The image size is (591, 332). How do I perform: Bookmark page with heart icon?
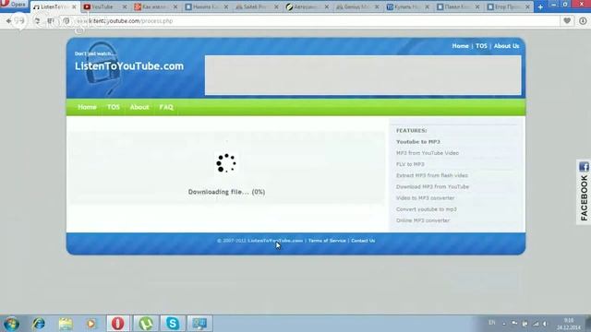[x=567, y=21]
